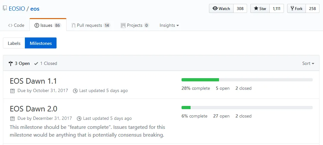Click the Pull requests branch icon
The image size is (323, 145).
[x=74, y=25]
